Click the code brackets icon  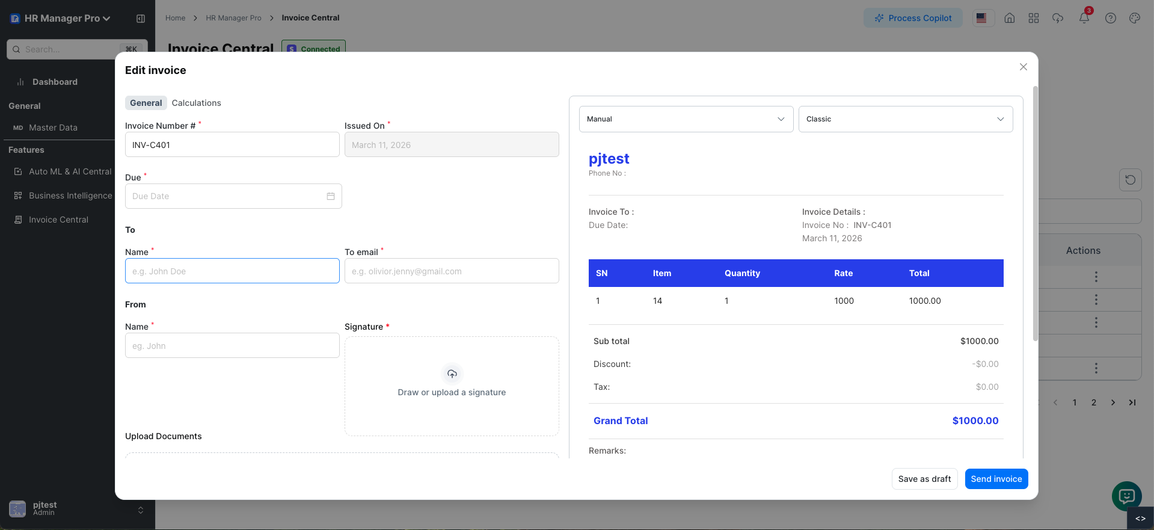1140,519
